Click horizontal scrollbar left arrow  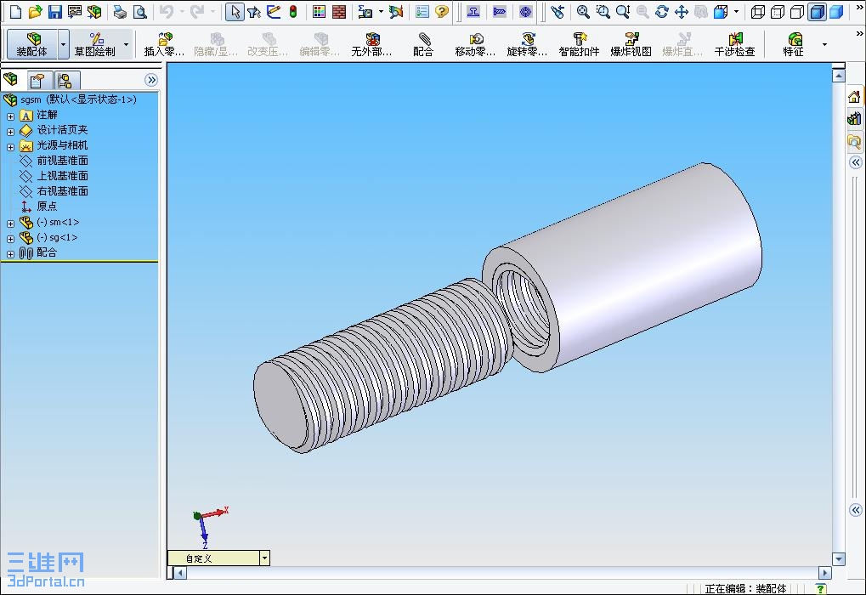point(181,573)
